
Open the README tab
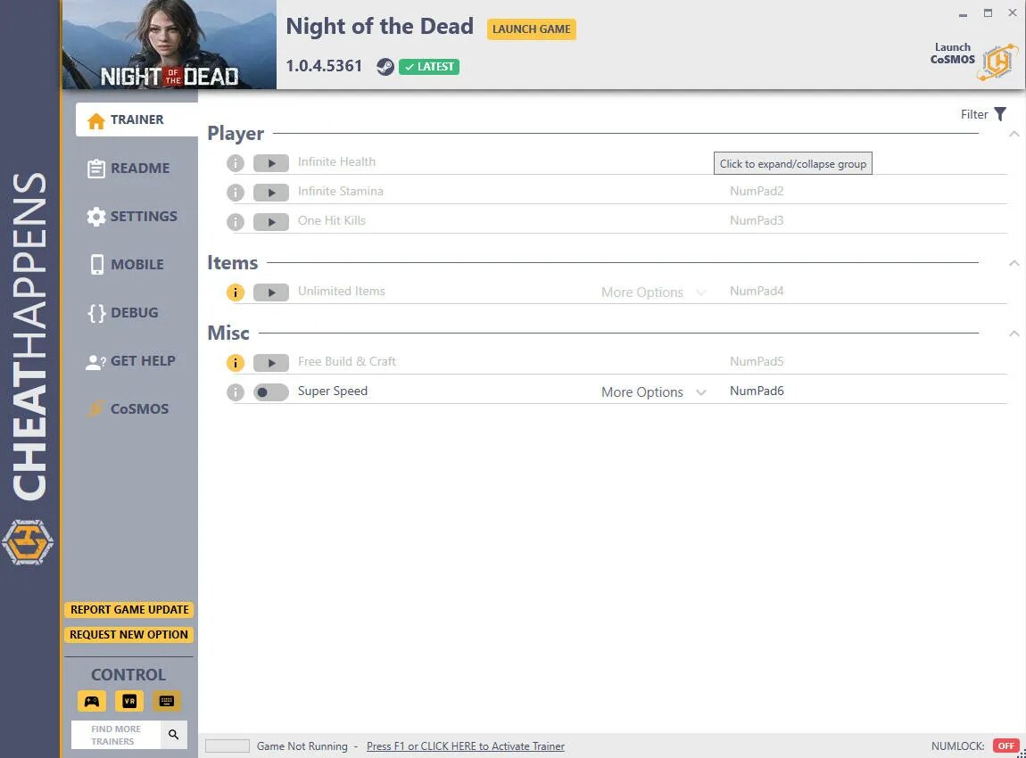[128, 168]
